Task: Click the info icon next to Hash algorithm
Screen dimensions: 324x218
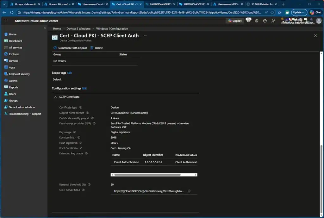Action: pos(81,143)
